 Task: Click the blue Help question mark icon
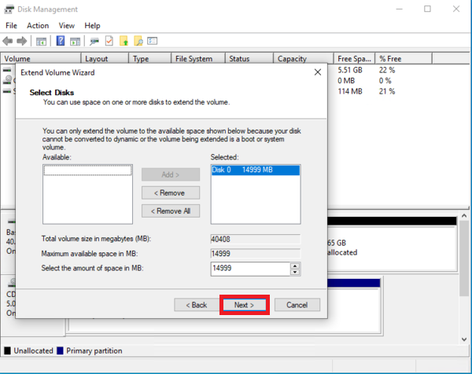60,41
